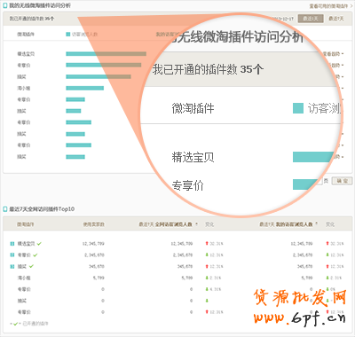Click the 确定 page confirm button

click(342, 181)
